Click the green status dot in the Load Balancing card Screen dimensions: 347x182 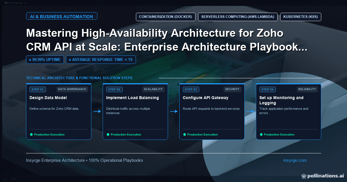[x=108, y=134]
